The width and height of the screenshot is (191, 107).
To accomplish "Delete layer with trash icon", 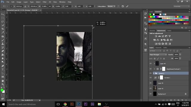I will (x=186, y=100).
